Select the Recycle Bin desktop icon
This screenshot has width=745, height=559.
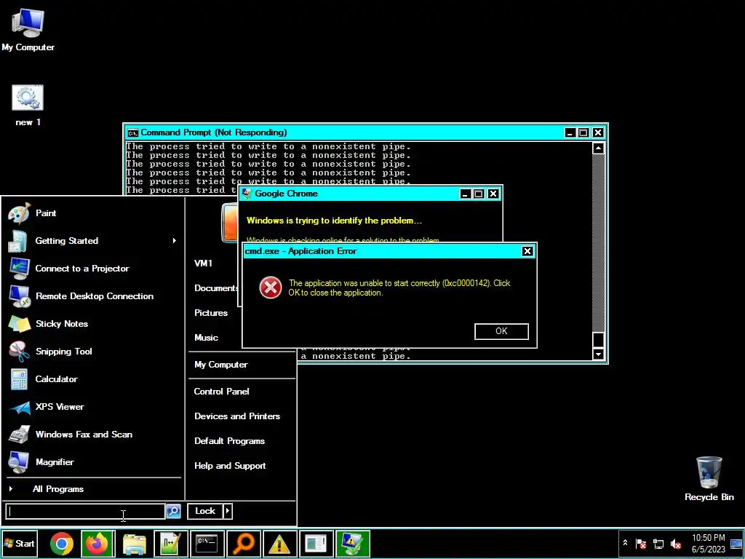pyautogui.click(x=709, y=479)
